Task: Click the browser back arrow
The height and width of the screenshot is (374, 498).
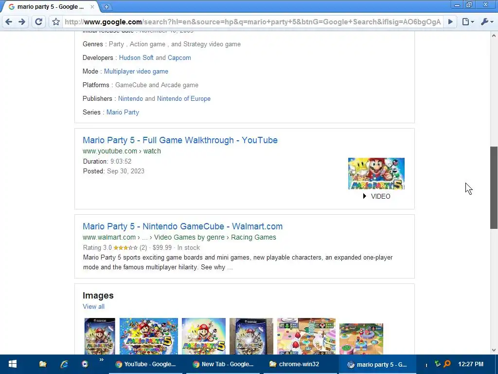Action: pyautogui.click(x=9, y=21)
